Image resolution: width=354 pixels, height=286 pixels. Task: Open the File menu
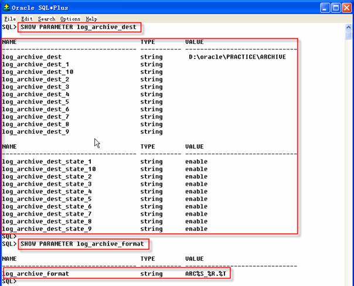point(10,19)
